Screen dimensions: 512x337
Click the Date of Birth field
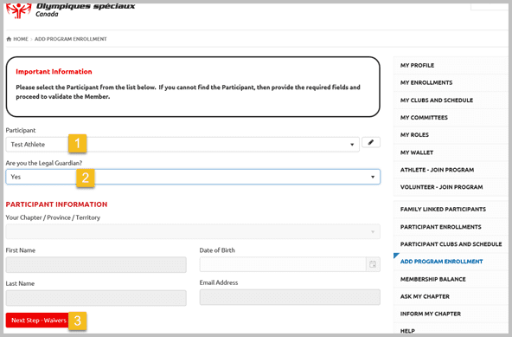click(283, 264)
